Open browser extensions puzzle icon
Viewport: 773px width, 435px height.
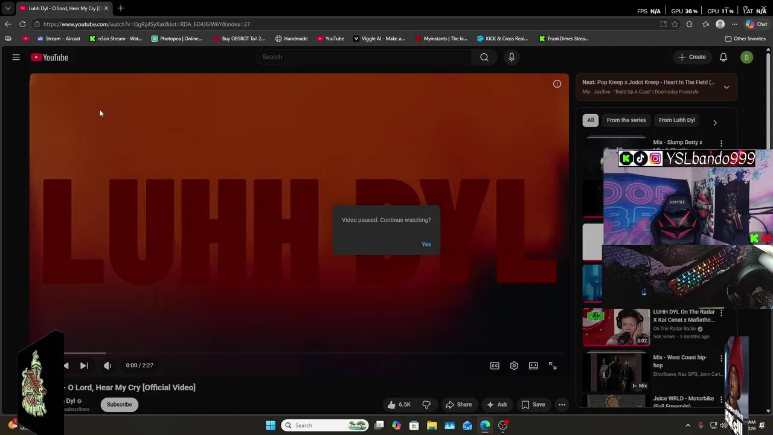click(690, 24)
